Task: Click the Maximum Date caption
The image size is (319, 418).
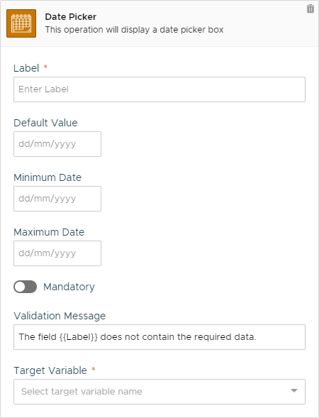Action: pyautogui.click(x=49, y=232)
